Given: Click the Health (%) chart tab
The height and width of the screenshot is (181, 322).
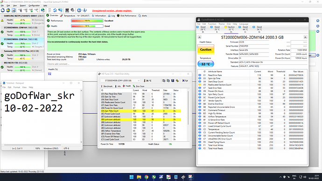Looking at the screenshot, I should 53,70.
